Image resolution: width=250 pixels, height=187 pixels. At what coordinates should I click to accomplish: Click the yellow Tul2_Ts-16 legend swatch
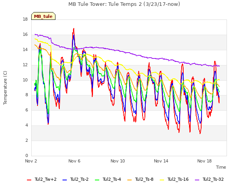[x=162, y=180]
